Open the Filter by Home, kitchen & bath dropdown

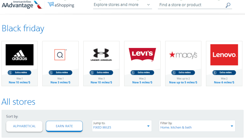197,126
